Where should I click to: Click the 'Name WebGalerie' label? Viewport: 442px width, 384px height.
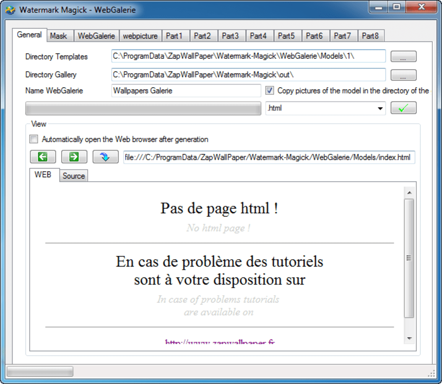click(54, 91)
